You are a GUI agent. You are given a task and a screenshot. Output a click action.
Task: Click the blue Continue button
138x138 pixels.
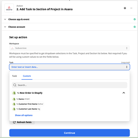click(x=70, y=133)
